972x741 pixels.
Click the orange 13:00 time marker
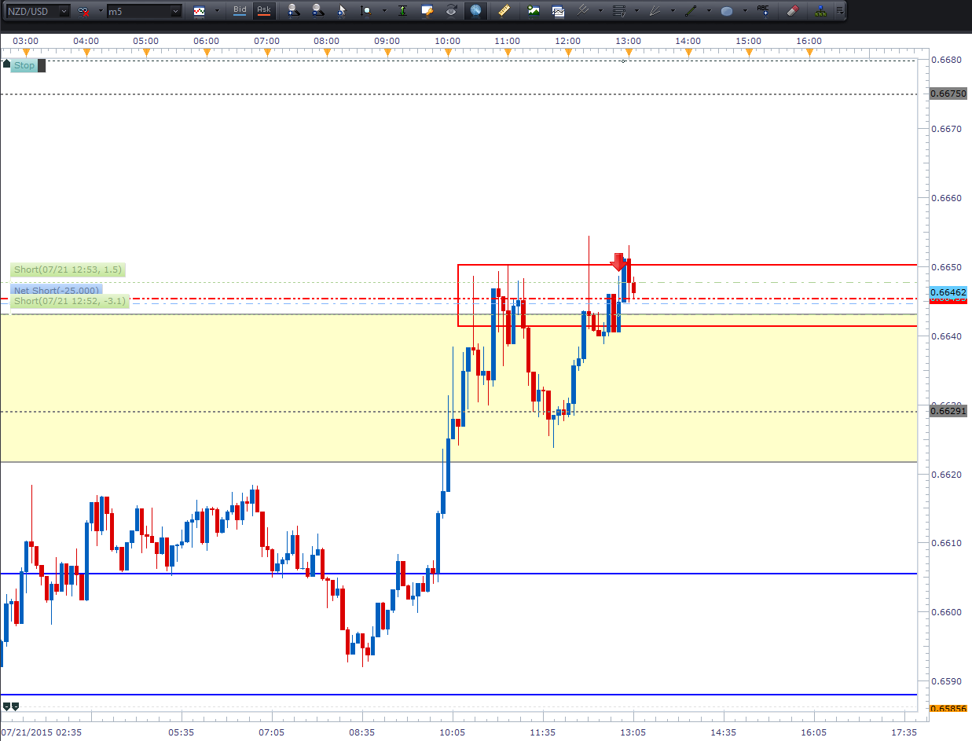[x=628, y=53]
